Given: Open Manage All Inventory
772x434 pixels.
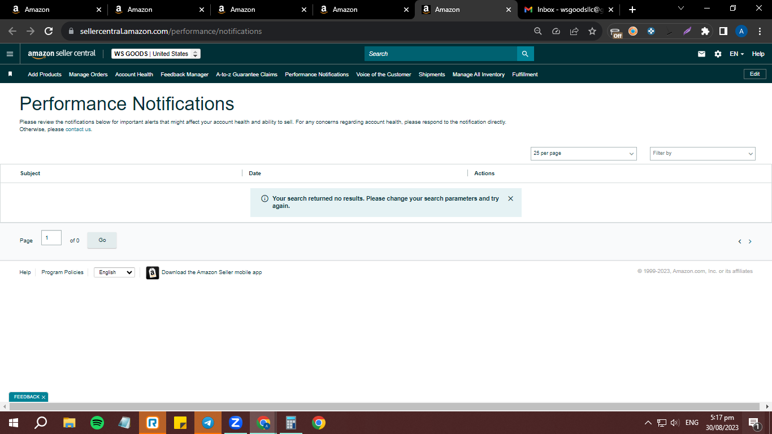Looking at the screenshot, I should (x=479, y=74).
